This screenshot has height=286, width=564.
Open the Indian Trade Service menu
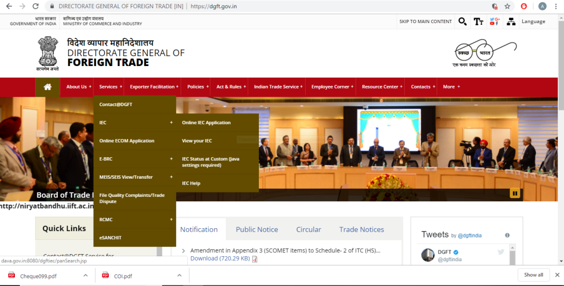click(278, 86)
